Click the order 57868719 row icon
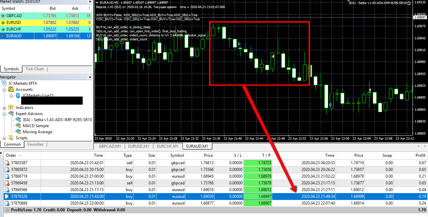The width and height of the screenshot is (428, 217). (7, 176)
